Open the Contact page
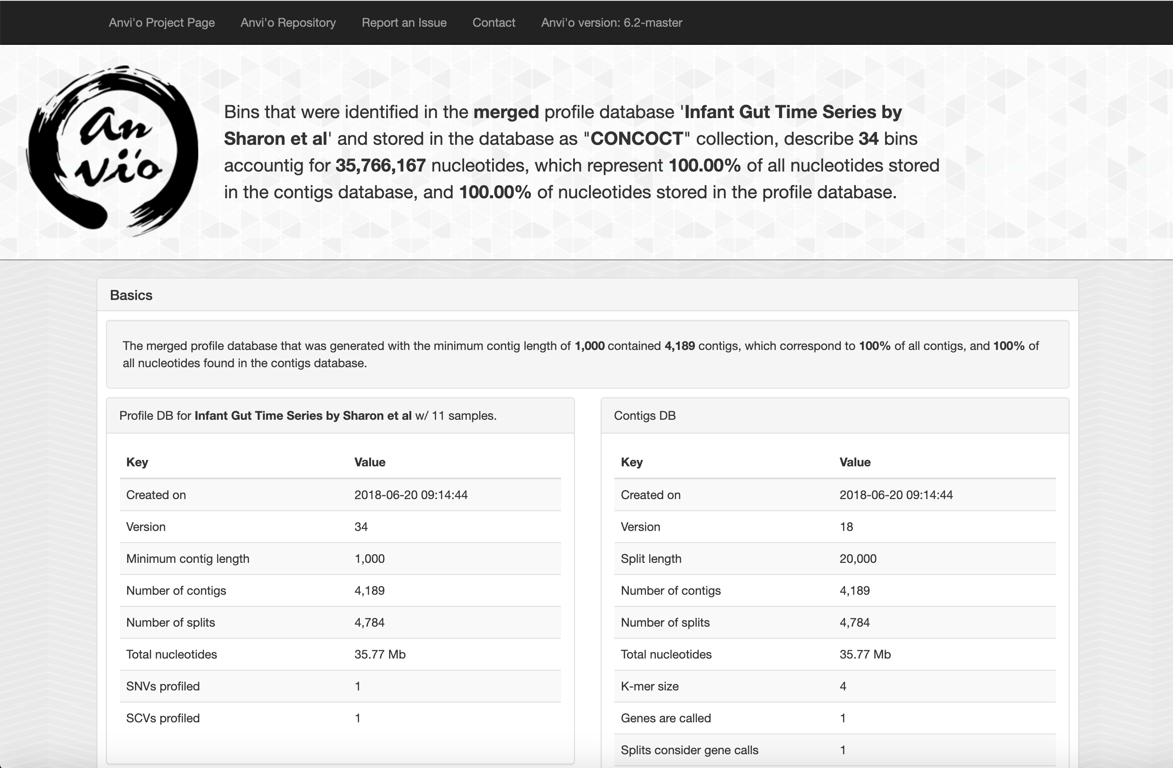The image size is (1173, 768). click(x=493, y=23)
